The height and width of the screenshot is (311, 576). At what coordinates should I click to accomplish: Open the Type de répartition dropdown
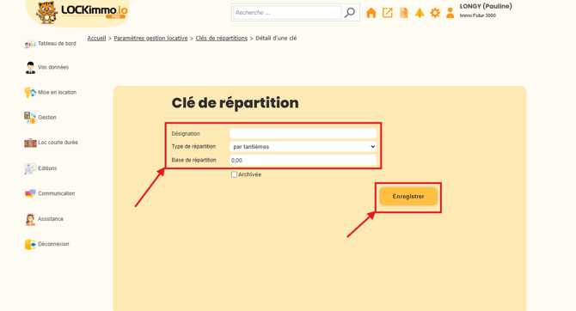coord(303,147)
